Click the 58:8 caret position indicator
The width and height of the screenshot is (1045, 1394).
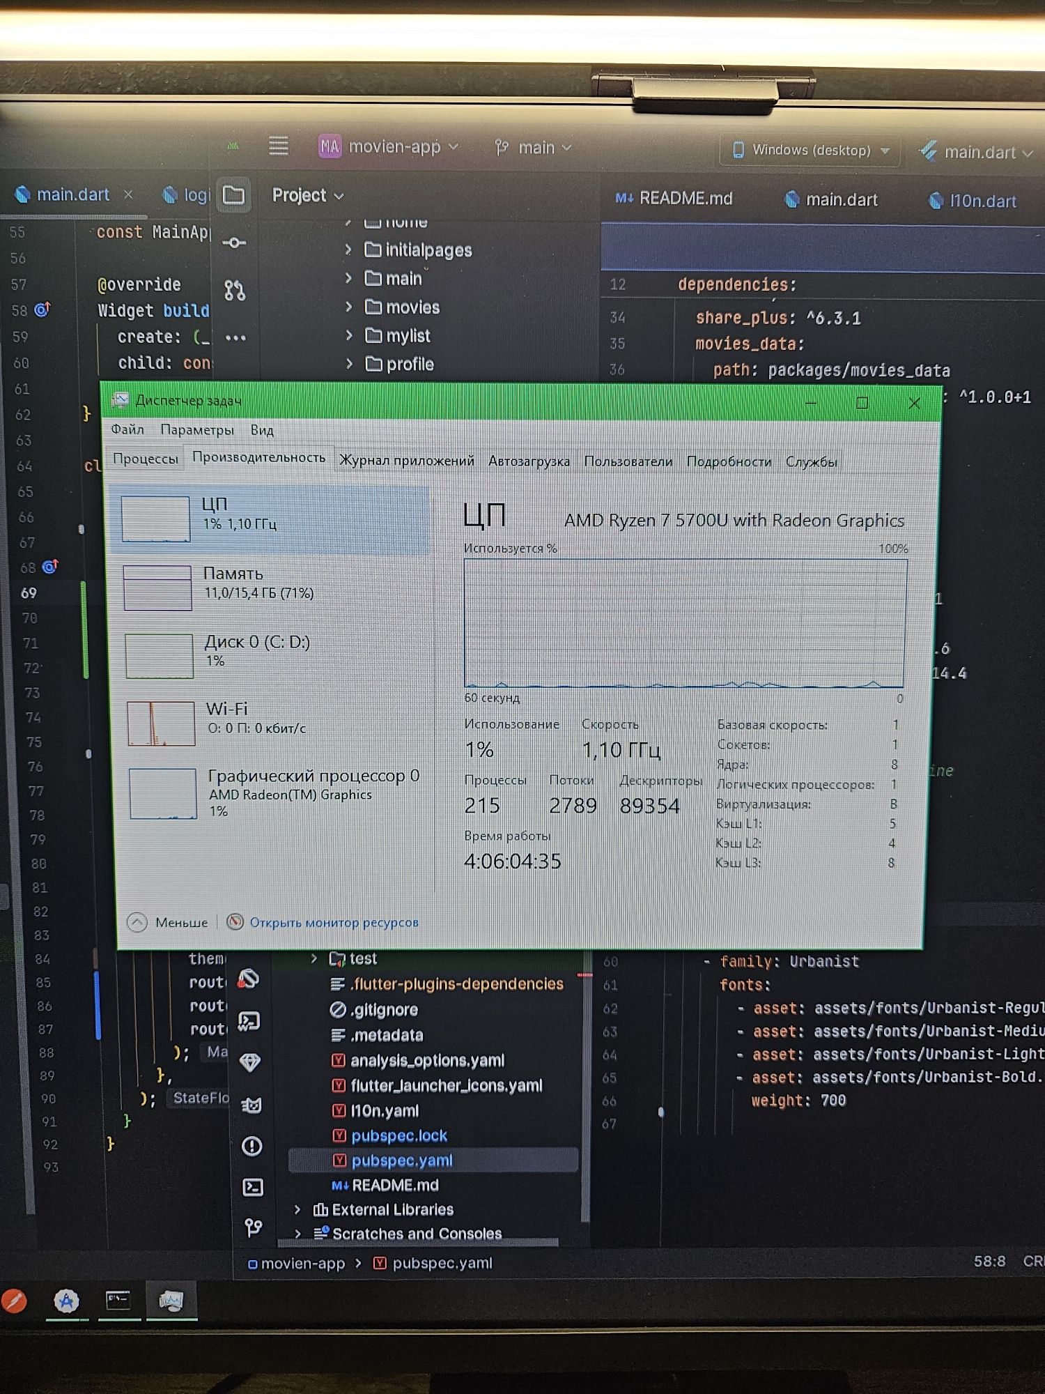click(989, 1261)
